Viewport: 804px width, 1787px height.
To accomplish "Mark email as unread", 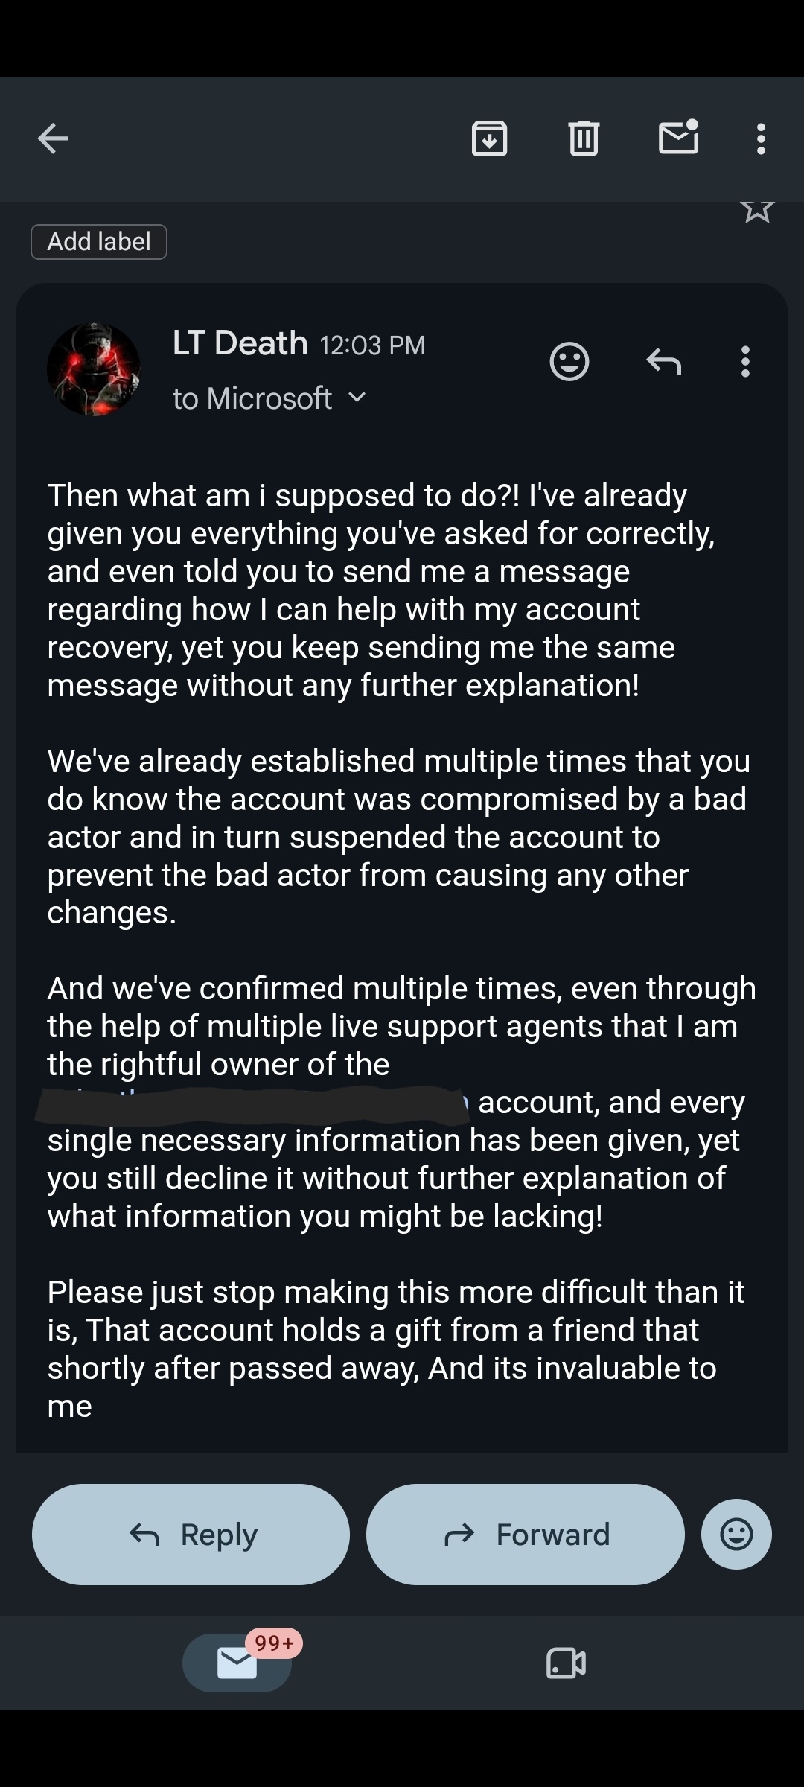I will (679, 137).
